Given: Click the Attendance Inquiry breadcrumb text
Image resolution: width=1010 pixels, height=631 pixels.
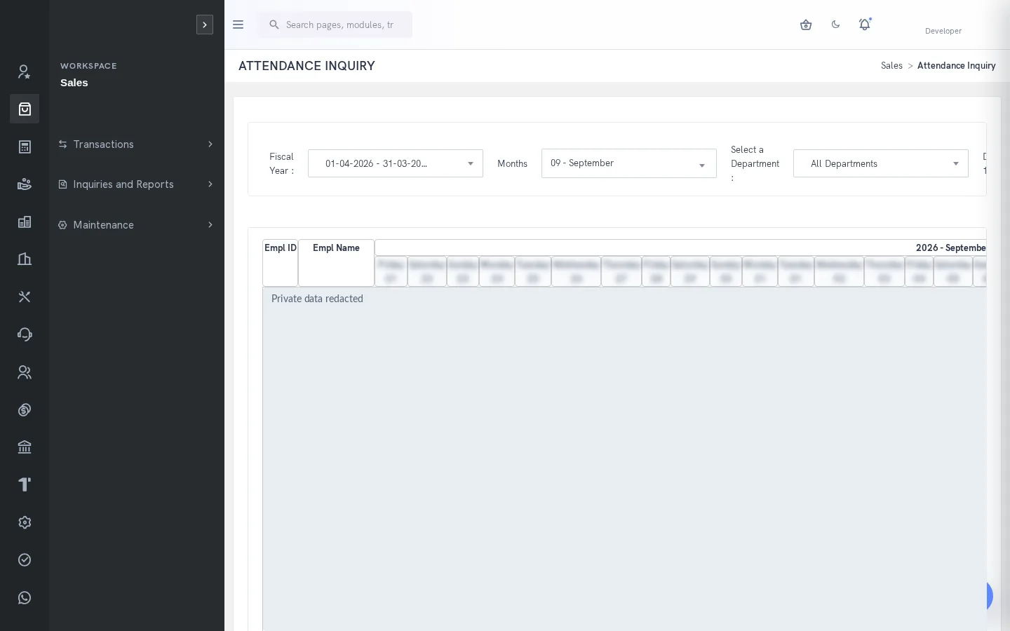Looking at the screenshot, I should 957,66.
